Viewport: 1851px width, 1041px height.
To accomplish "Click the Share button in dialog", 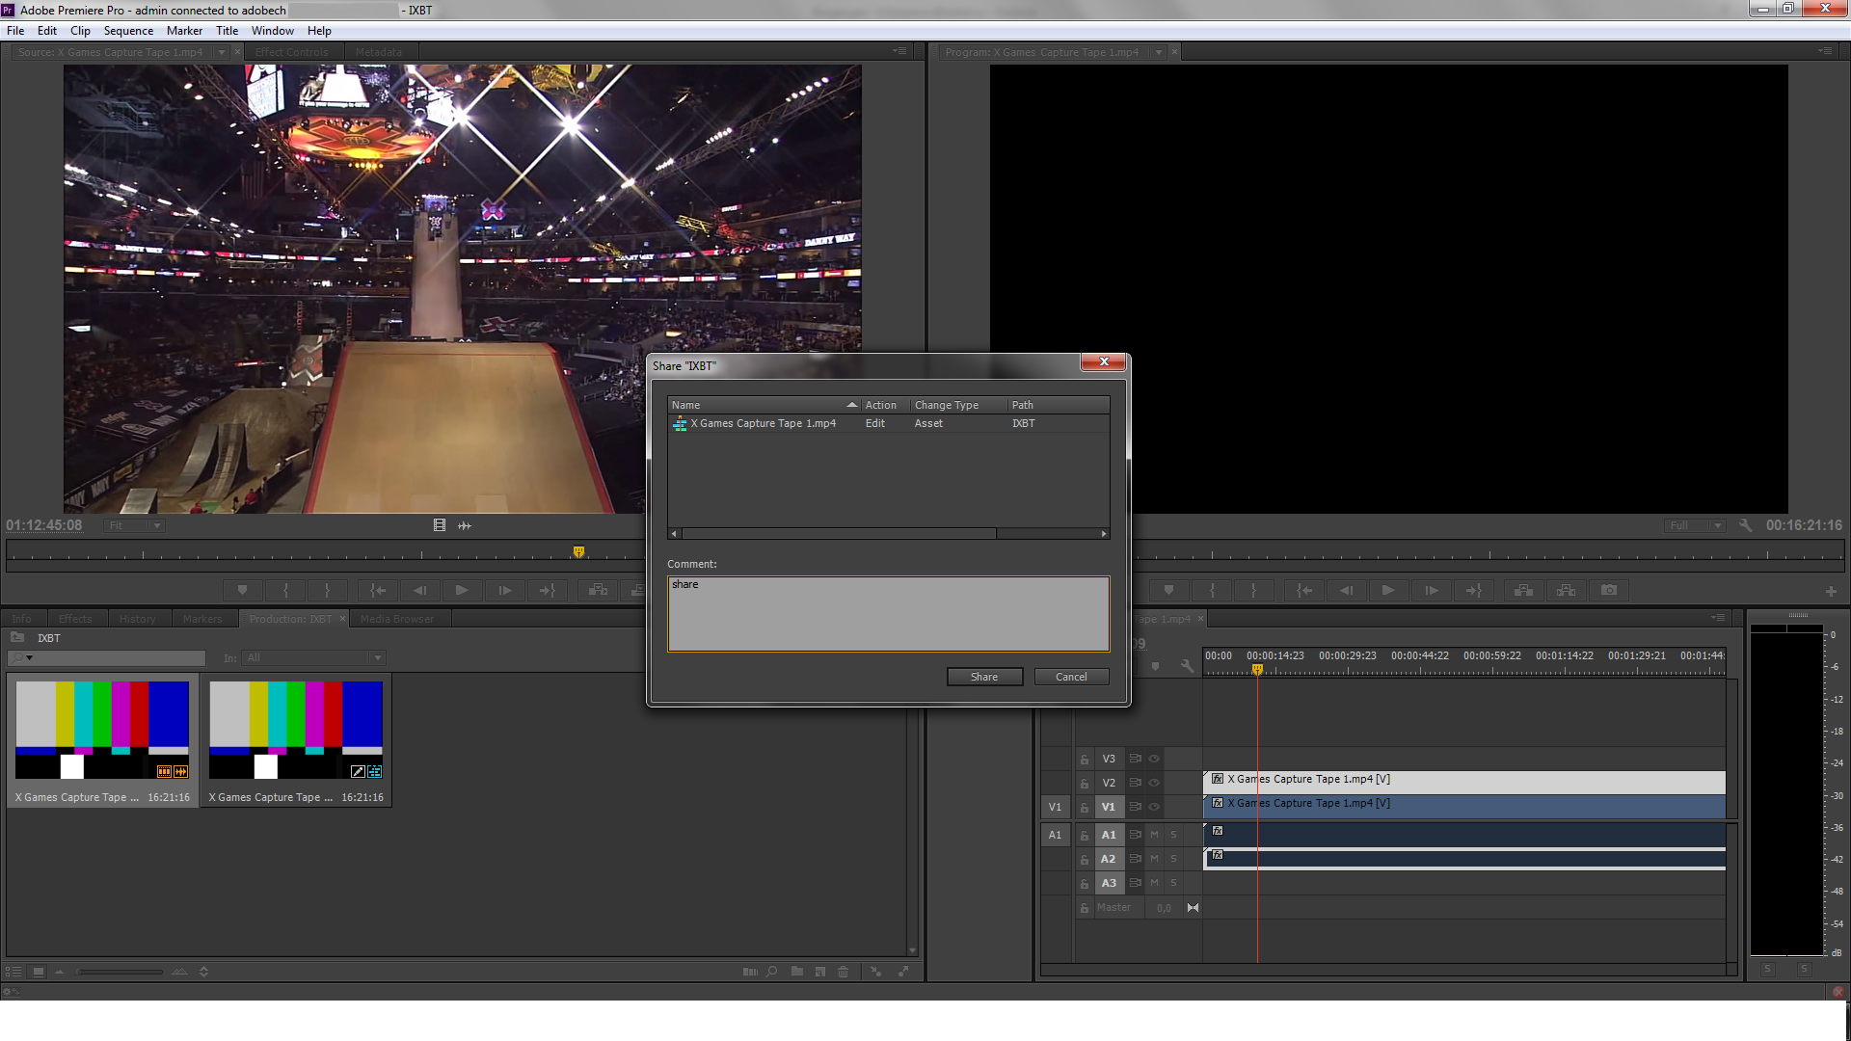I will pyautogui.click(x=983, y=677).
